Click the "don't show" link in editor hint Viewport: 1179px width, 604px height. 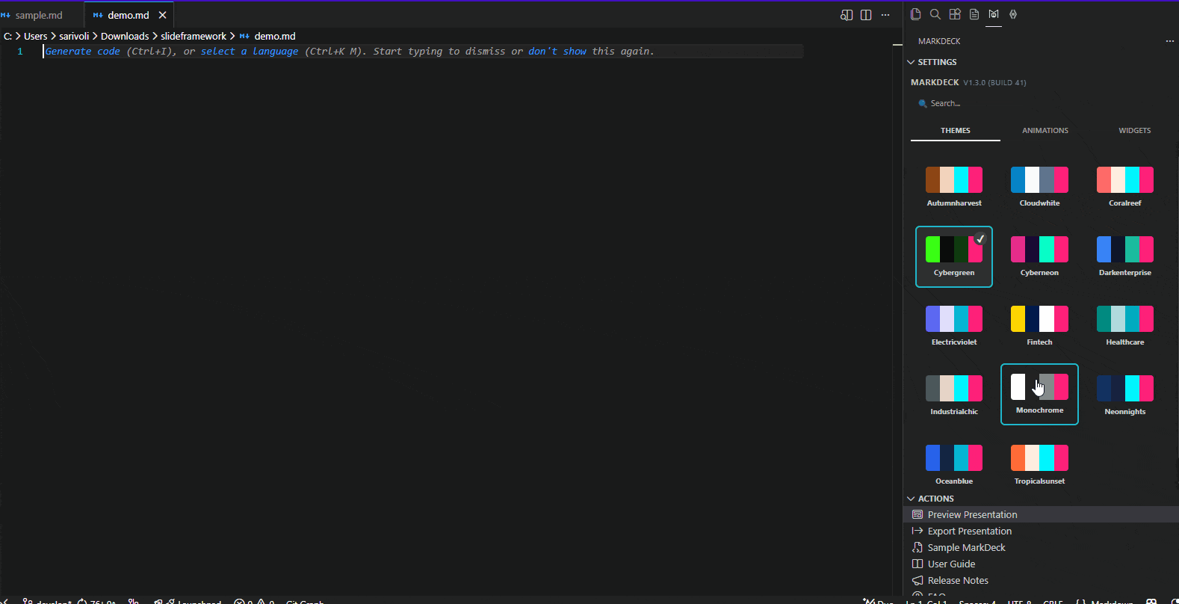point(557,52)
